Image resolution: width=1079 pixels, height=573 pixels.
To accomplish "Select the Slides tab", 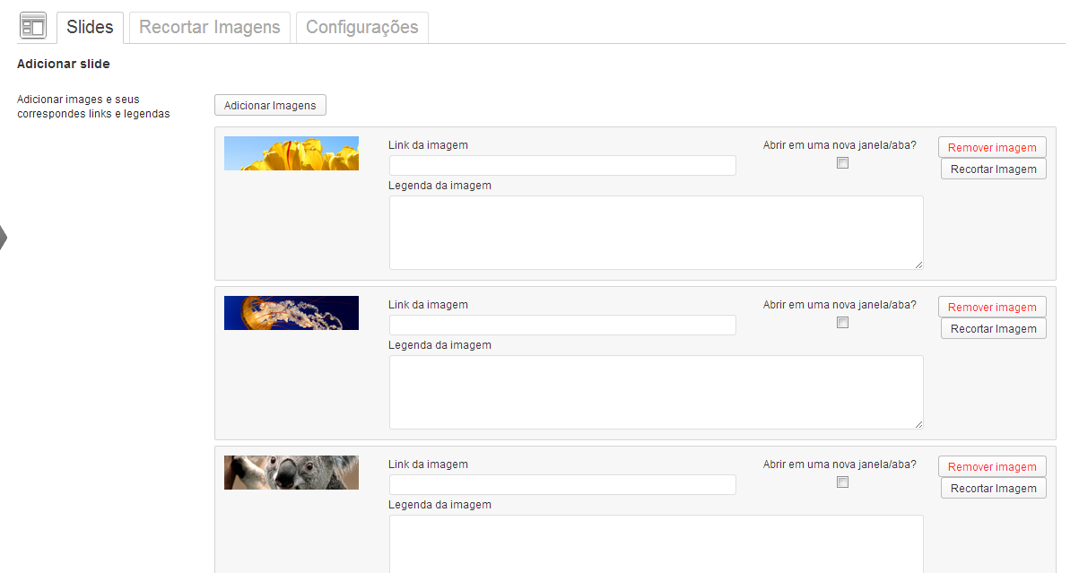I will pyautogui.click(x=90, y=27).
